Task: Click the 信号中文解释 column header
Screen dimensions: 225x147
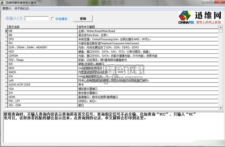Action: [148, 27]
